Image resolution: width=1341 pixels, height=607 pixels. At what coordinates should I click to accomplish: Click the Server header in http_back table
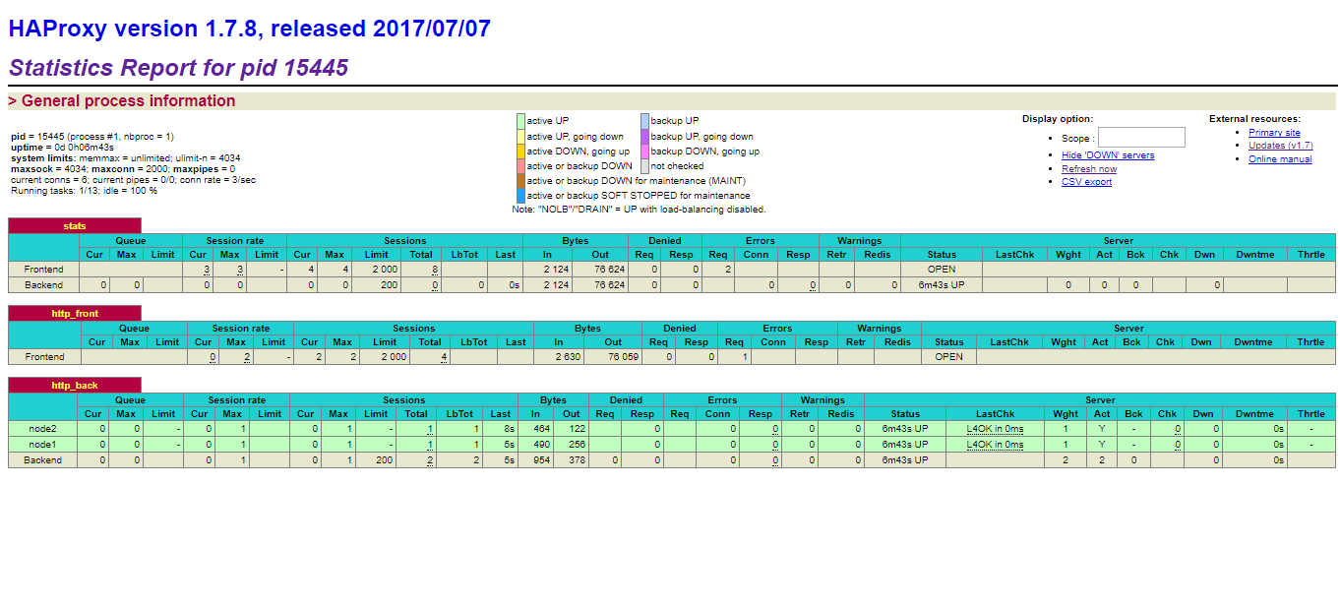1100,400
